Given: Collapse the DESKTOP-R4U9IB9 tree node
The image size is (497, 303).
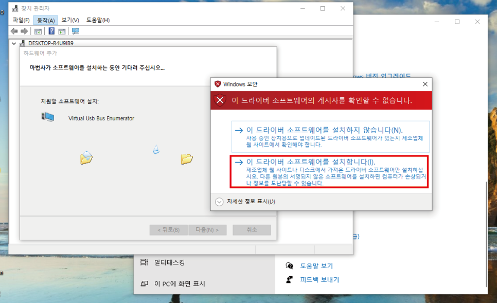Looking at the screenshot, I should pyautogui.click(x=14, y=43).
